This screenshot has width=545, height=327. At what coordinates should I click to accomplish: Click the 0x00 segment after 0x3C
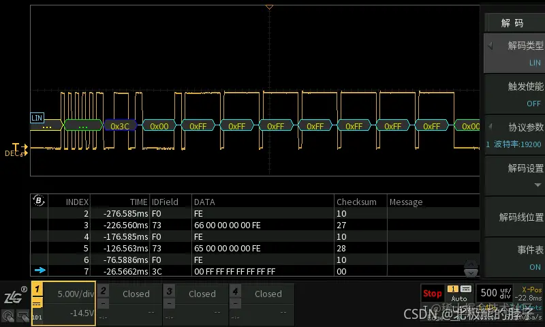point(159,126)
